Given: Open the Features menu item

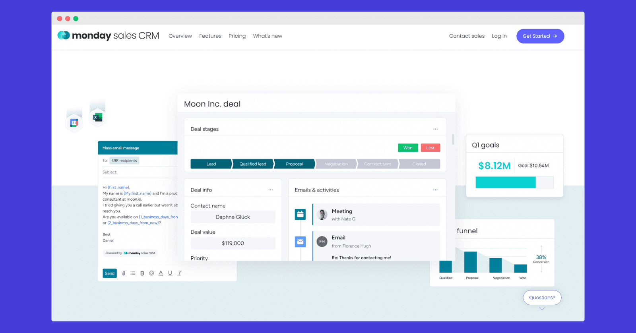Looking at the screenshot, I should pos(210,36).
